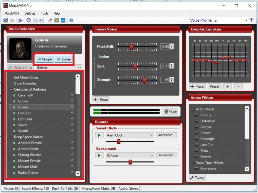Collapse the After Effects group
Screen dimensions: 258x193
coord(193,109)
